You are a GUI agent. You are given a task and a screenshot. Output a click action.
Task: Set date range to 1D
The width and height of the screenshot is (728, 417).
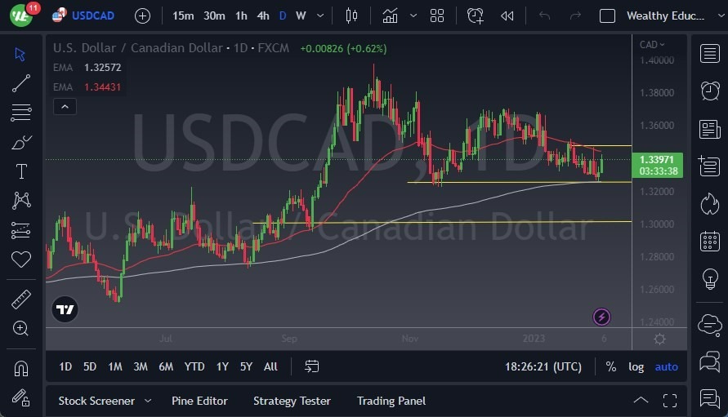coord(65,366)
